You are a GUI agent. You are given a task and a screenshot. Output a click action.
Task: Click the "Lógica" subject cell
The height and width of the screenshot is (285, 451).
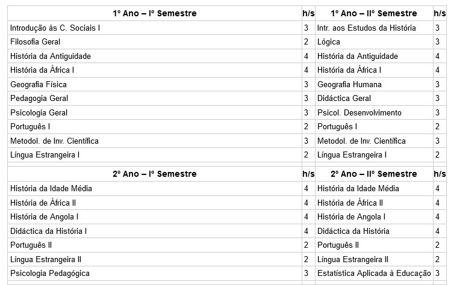click(x=329, y=41)
